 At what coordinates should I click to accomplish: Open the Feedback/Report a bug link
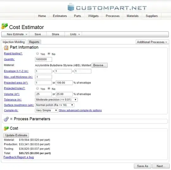coord(19,157)
